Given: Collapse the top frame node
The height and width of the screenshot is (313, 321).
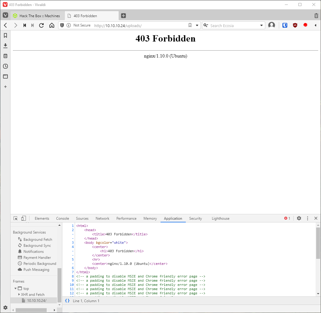Looking at the screenshot, I should click(x=15, y=288).
